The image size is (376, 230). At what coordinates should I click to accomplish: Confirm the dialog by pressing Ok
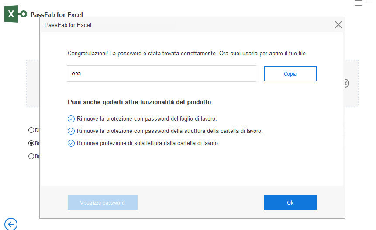290,203
